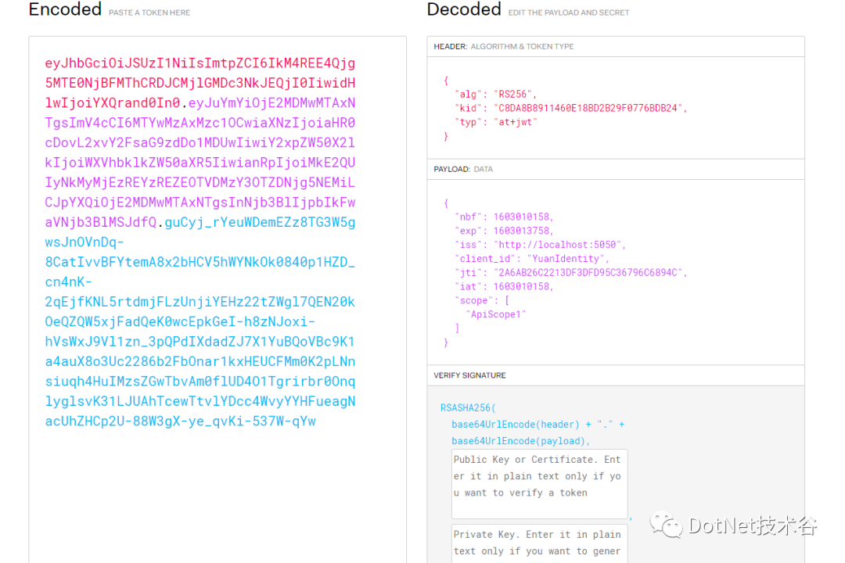The width and height of the screenshot is (845, 563).
Task: Click the client_id value YuanIdentity
Action: pos(566,259)
